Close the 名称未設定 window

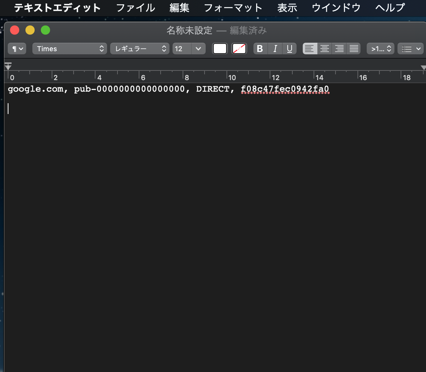15,30
